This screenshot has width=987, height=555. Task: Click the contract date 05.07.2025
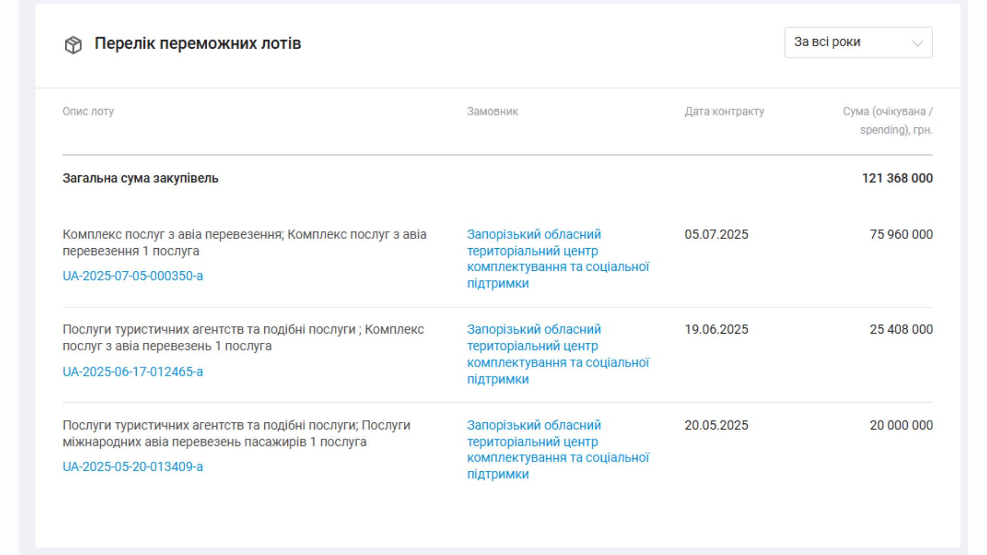716,234
